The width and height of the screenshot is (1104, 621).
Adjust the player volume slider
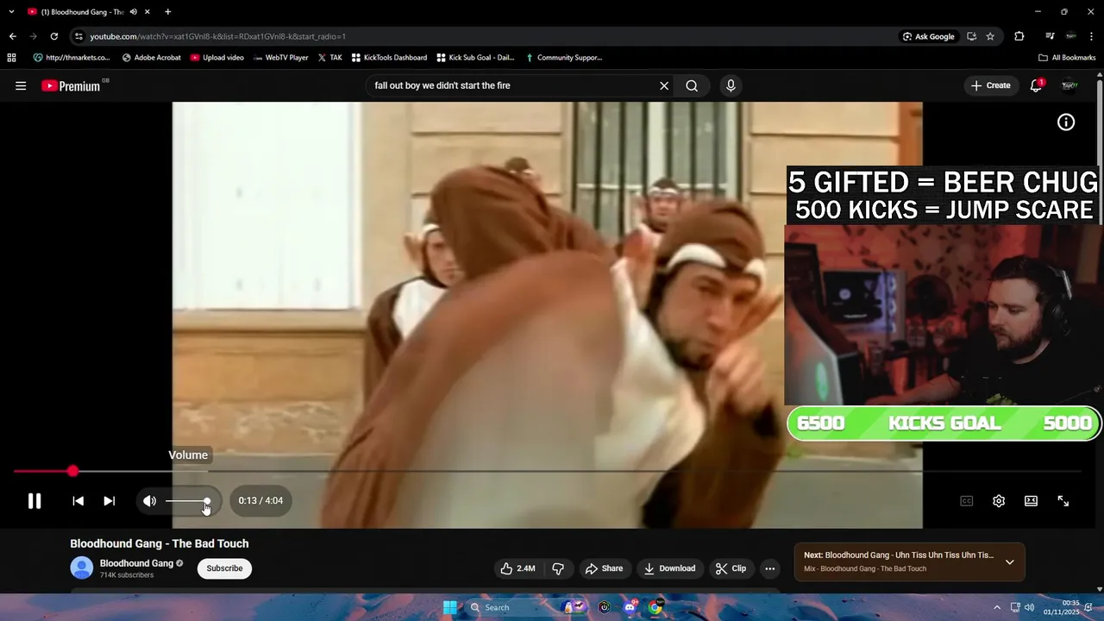click(188, 501)
